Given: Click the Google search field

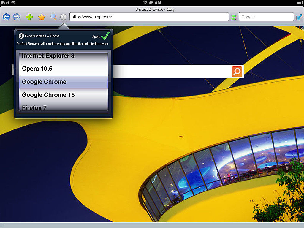Looking at the screenshot, I should tap(266, 17).
